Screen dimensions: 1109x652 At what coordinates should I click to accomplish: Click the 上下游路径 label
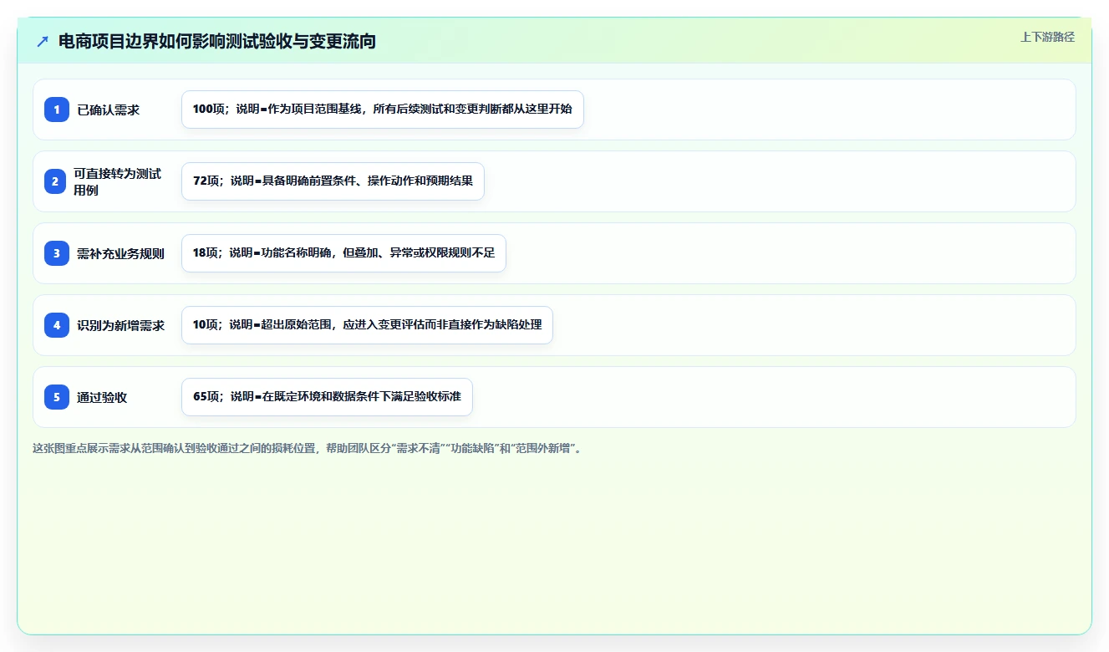pyautogui.click(x=1047, y=38)
